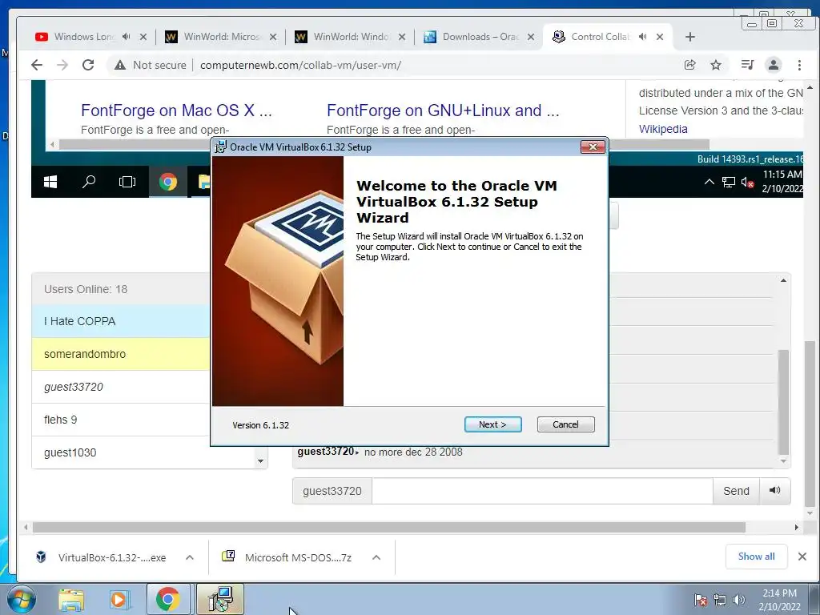The image size is (820, 615).
Task: Toggle chat sound speaker button
Action: click(774, 491)
